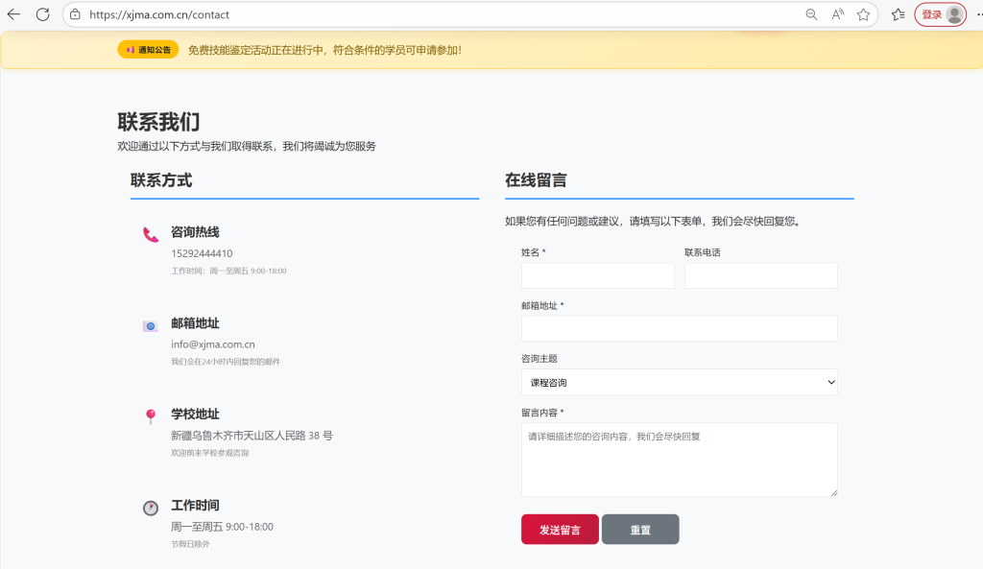Viewport: 983px width, 569px height.
Task: Click the pink phone hotline icon
Action: pyautogui.click(x=151, y=234)
